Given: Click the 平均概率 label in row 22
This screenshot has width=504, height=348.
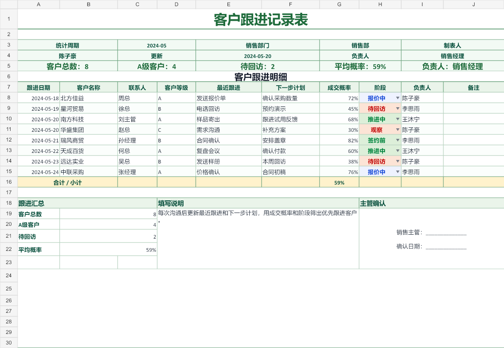Looking at the screenshot, I should (39, 250).
